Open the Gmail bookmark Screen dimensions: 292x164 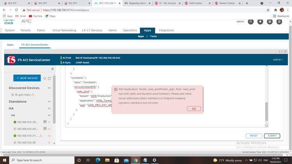[x=21, y=16]
